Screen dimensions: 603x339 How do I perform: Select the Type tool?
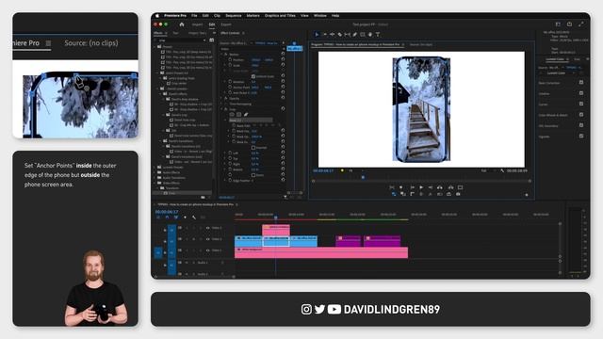point(378,35)
